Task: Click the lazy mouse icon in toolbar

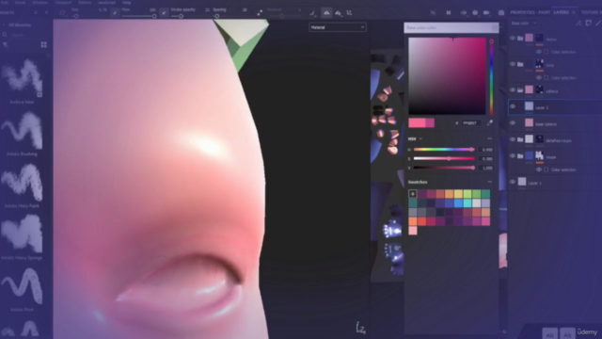Action: click(x=260, y=12)
